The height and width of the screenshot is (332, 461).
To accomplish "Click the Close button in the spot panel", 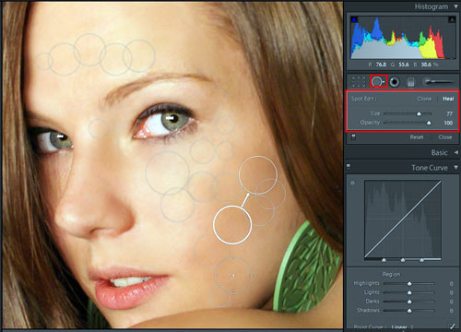I will [x=445, y=137].
